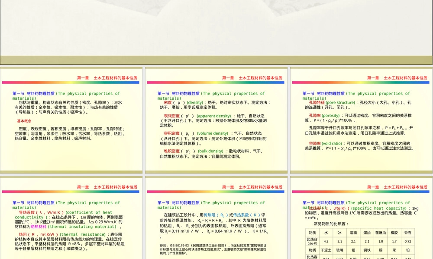433x259 pixels.
Task: Click the reference note starting 参见：GB 50176-93
Action: pos(213,249)
